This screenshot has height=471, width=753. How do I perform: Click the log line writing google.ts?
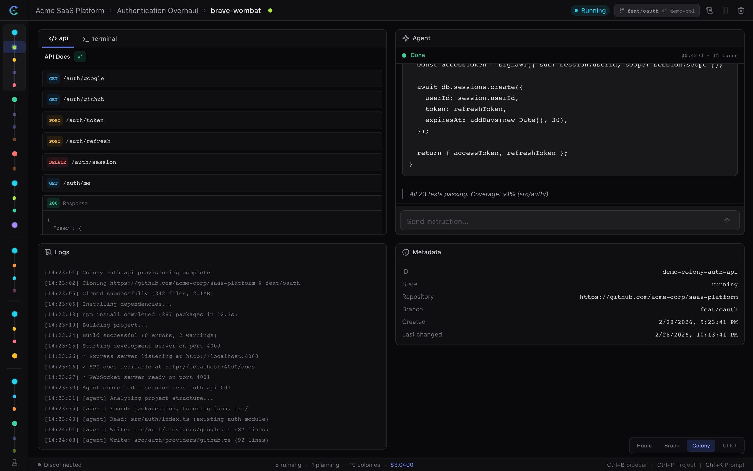(x=157, y=430)
